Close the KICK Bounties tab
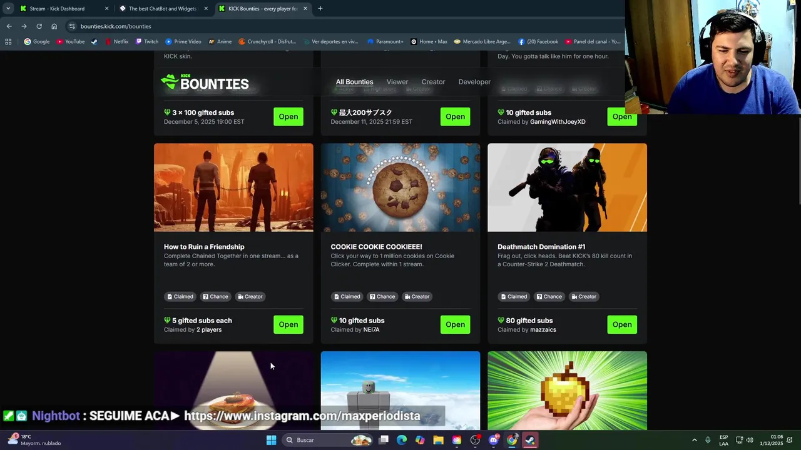 click(x=305, y=9)
